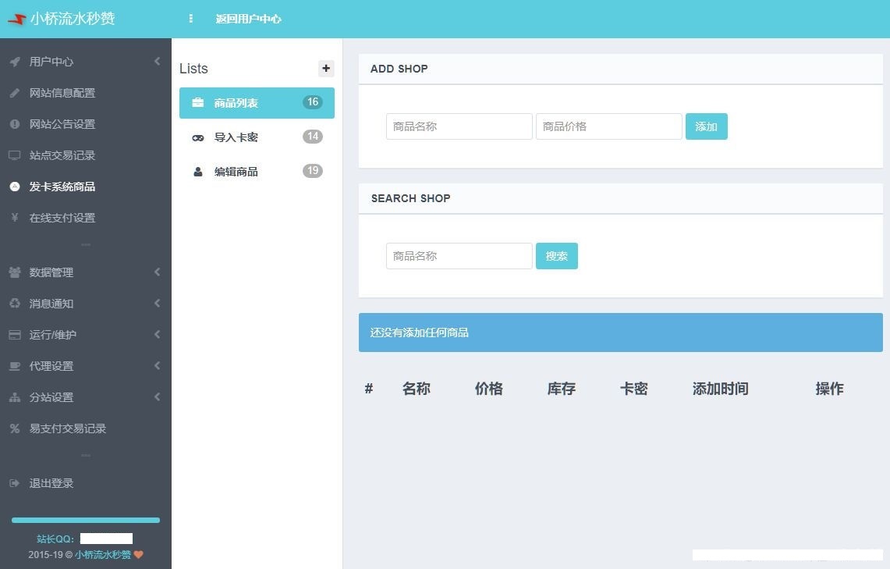Screen dimensions: 890x569
Task: Click the briefcase icon for 商品列表
Action: click(198, 103)
